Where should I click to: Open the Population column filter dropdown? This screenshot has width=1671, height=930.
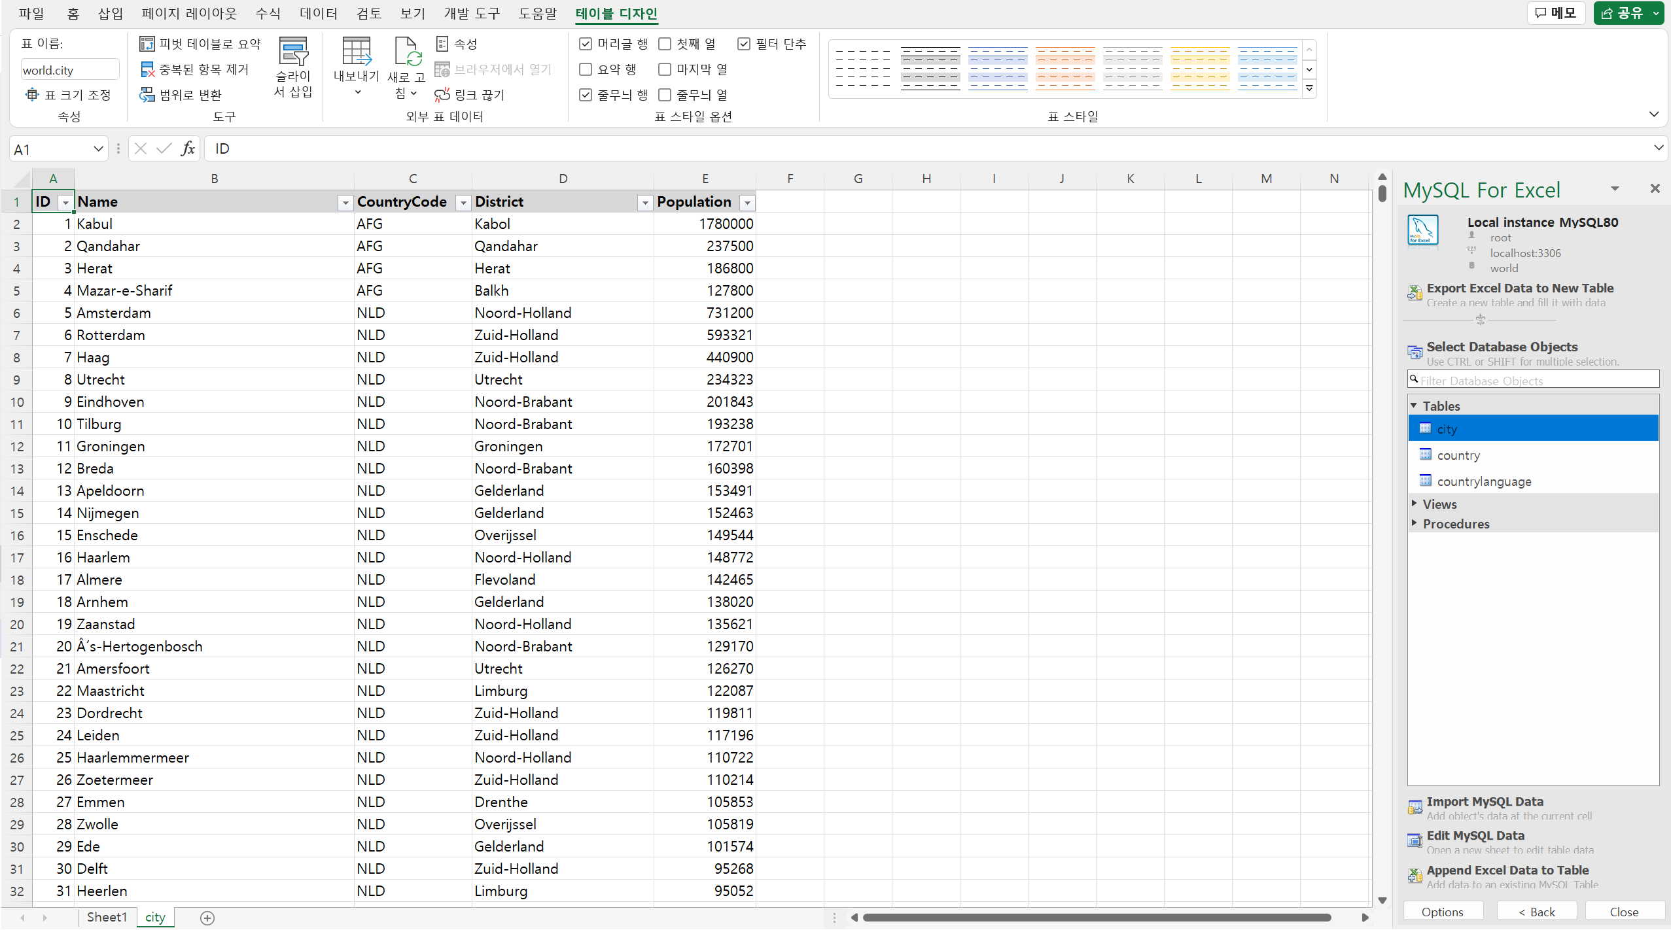click(747, 203)
